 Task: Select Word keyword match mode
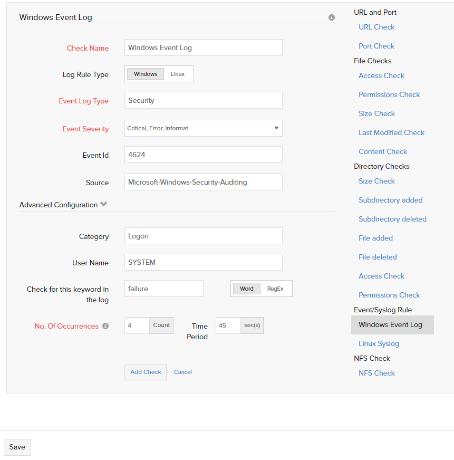pos(247,289)
